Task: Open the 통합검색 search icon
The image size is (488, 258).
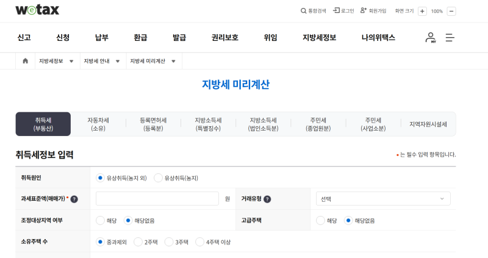Action: (303, 11)
